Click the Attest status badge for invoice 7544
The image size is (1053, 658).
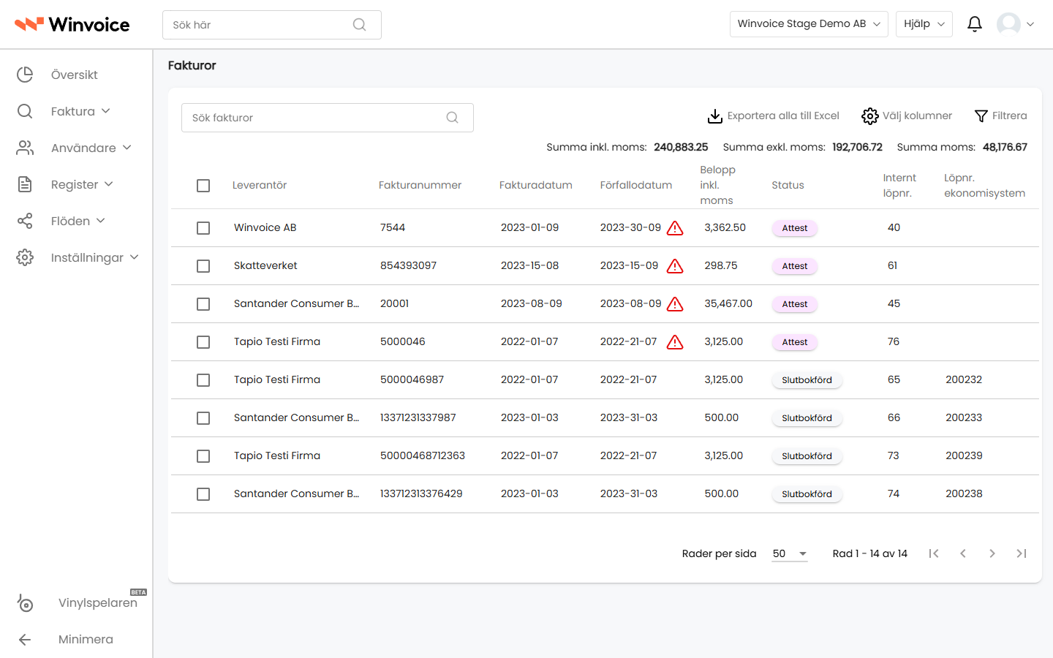(x=795, y=228)
